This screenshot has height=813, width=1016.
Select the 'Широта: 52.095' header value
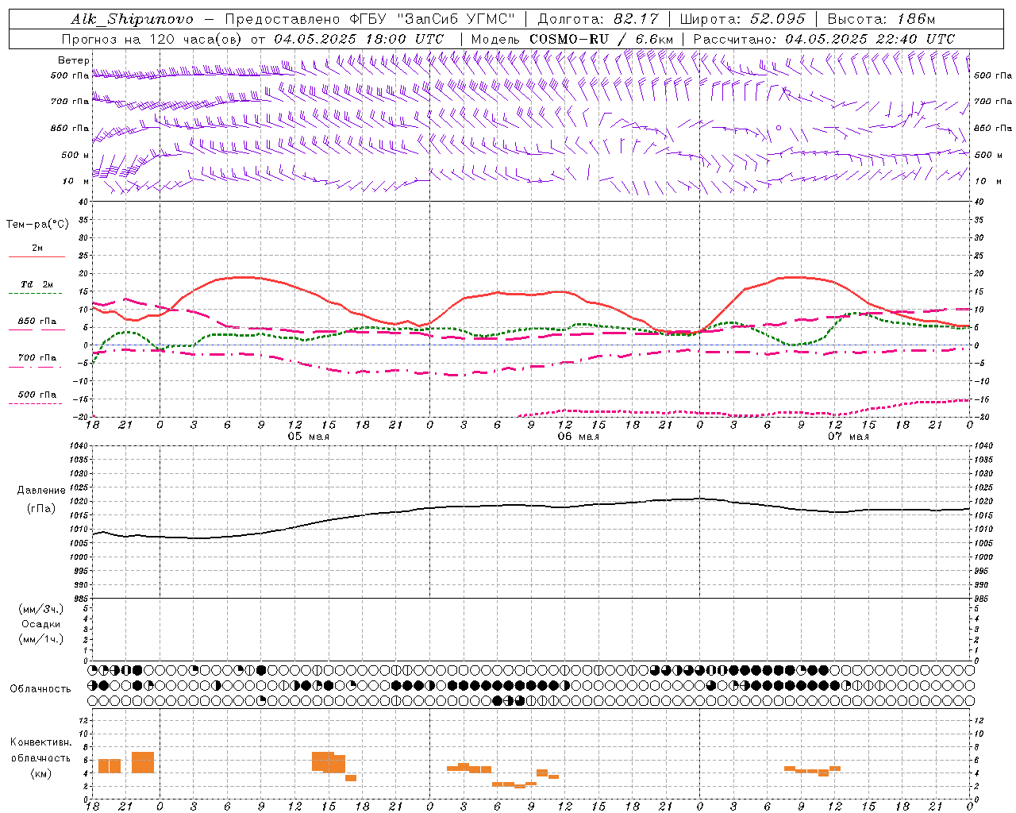(743, 19)
